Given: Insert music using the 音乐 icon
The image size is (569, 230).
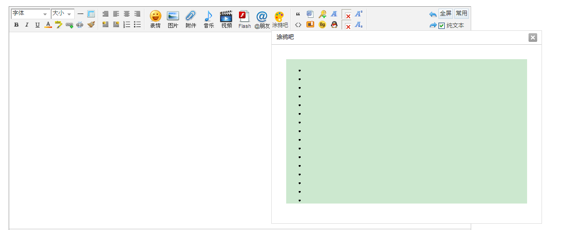Looking at the screenshot, I should pyautogui.click(x=209, y=19).
